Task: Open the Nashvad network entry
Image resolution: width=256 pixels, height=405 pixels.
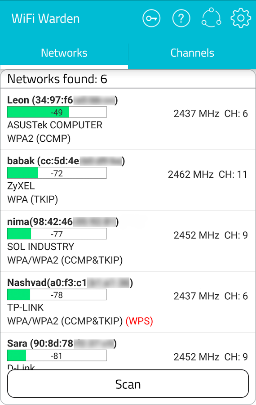Action: pyautogui.click(x=128, y=302)
